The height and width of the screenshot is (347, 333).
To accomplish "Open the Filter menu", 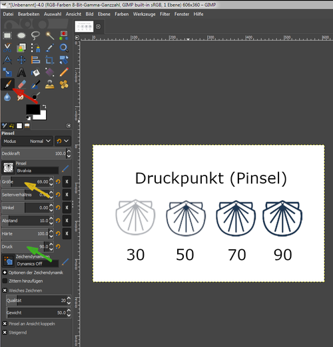I will tap(165, 14).
